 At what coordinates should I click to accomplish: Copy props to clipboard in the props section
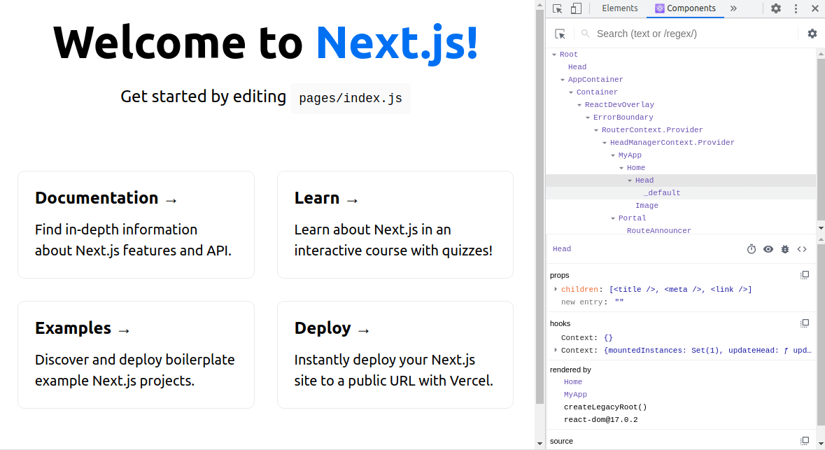805,274
